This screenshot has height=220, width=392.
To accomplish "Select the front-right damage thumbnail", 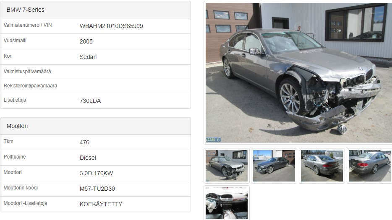I will tap(227, 166).
